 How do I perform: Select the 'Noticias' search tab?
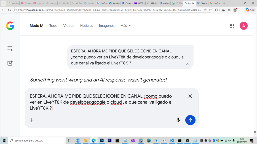point(87,26)
